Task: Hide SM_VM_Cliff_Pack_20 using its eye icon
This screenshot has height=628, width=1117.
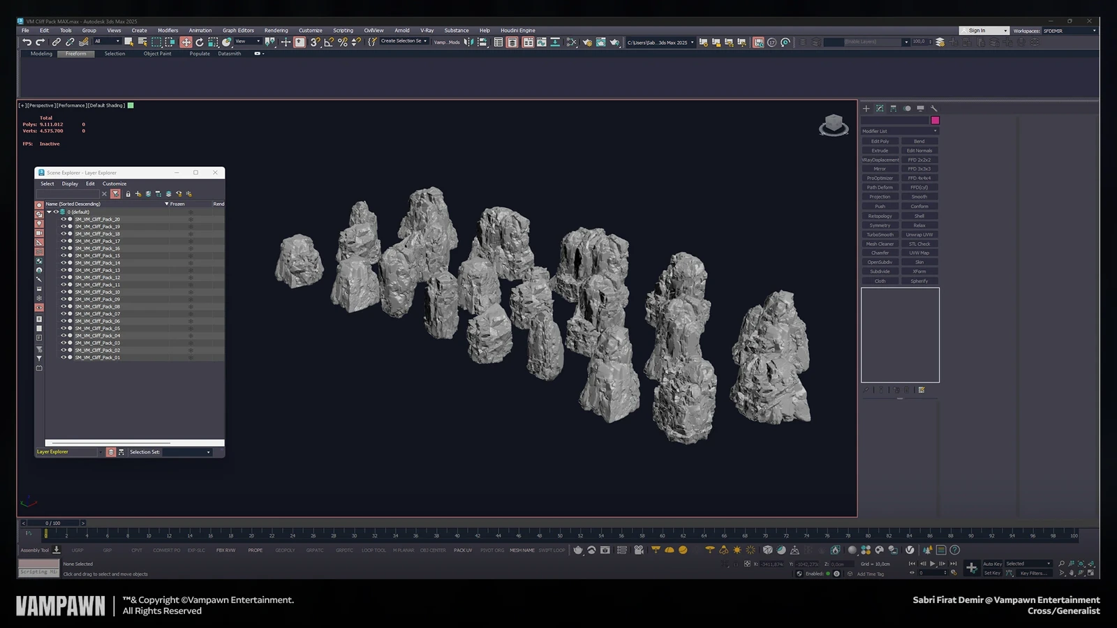Action: point(64,219)
